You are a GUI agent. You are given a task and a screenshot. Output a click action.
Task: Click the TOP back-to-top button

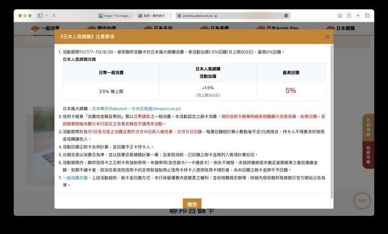(x=362, y=201)
